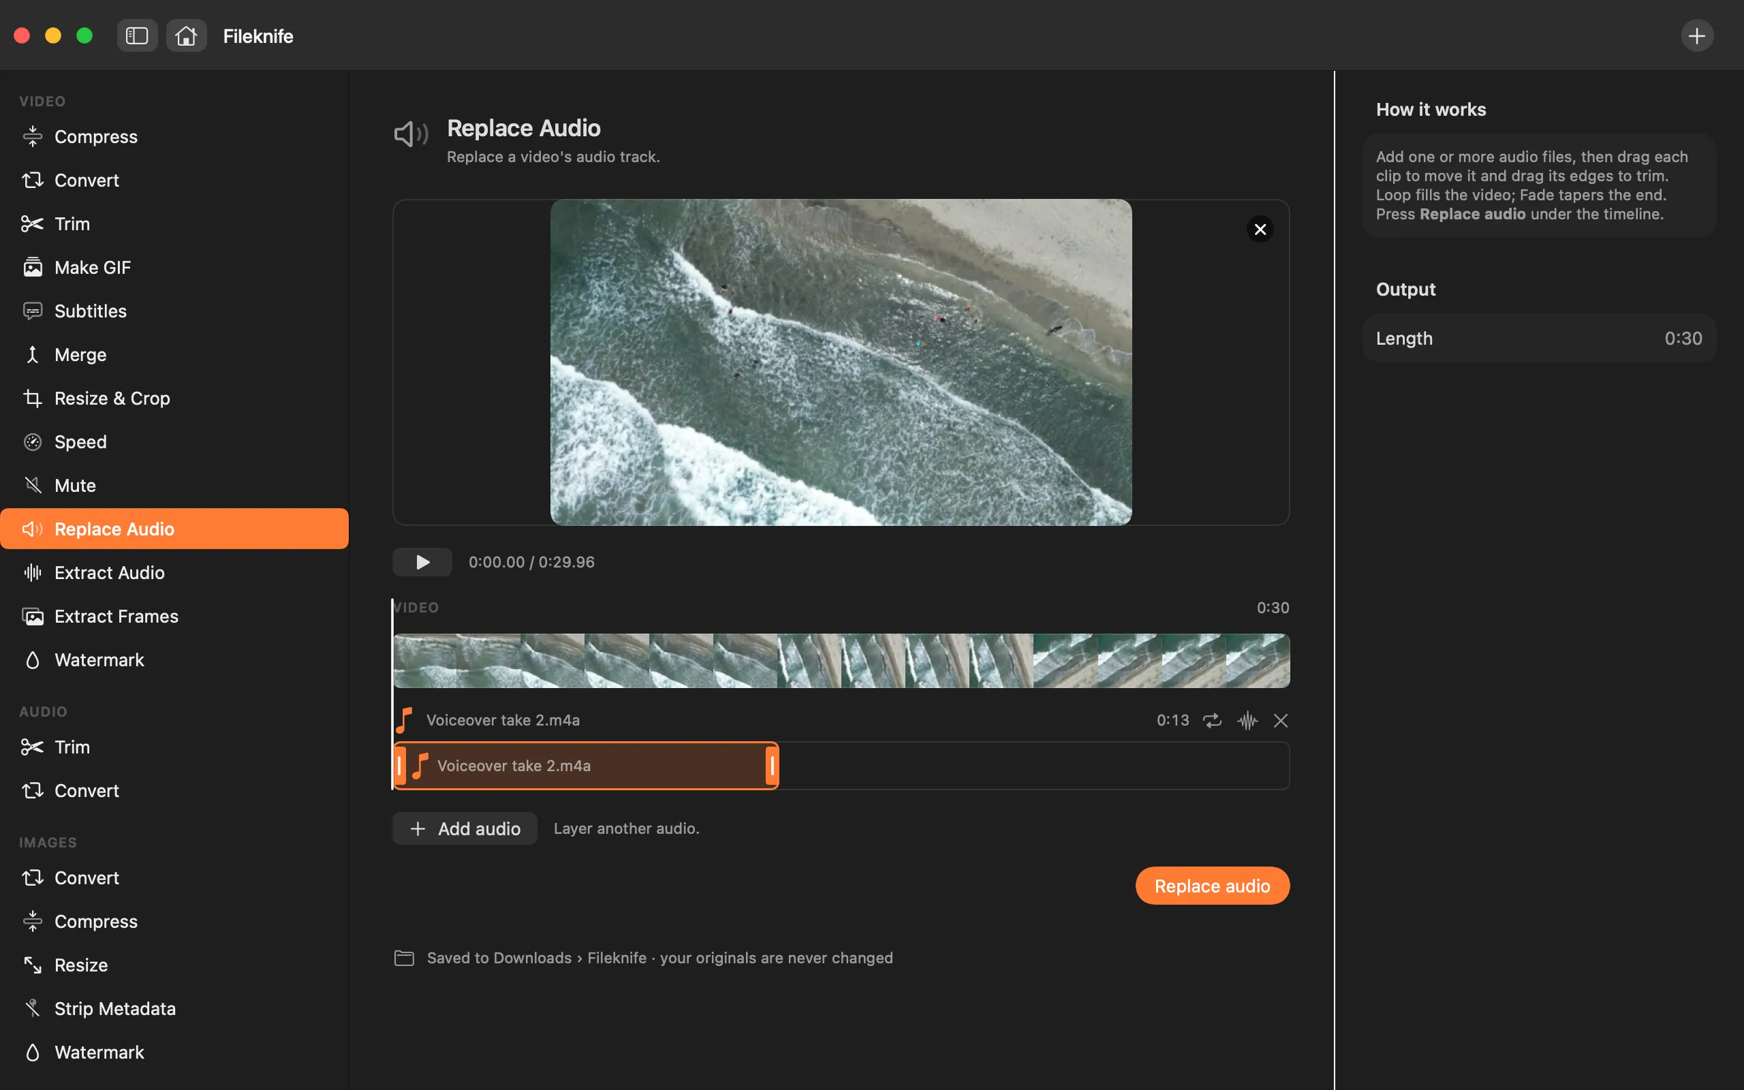This screenshot has width=1744, height=1090.
Task: Open Video Convert tool
Action: 174,181
